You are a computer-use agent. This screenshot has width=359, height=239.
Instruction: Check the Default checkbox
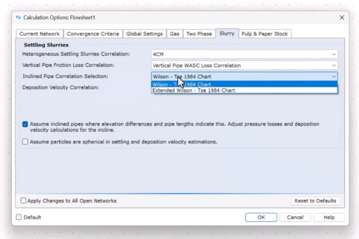[x=19, y=217]
